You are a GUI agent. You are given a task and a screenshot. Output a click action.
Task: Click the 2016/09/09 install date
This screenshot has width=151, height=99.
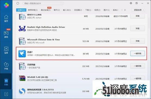point(102,16)
